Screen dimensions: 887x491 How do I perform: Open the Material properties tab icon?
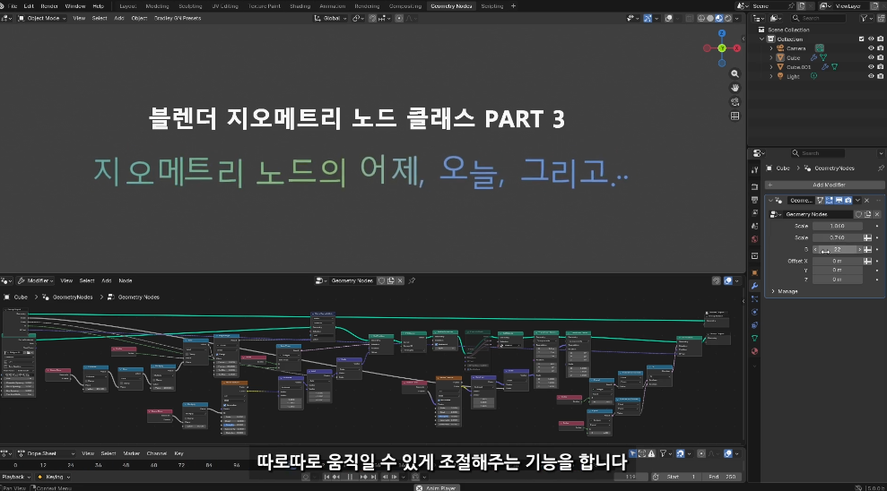(754, 351)
